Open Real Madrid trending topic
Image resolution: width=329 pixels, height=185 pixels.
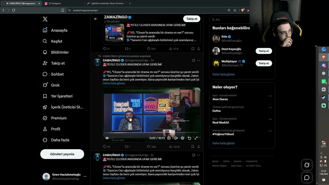(221, 123)
